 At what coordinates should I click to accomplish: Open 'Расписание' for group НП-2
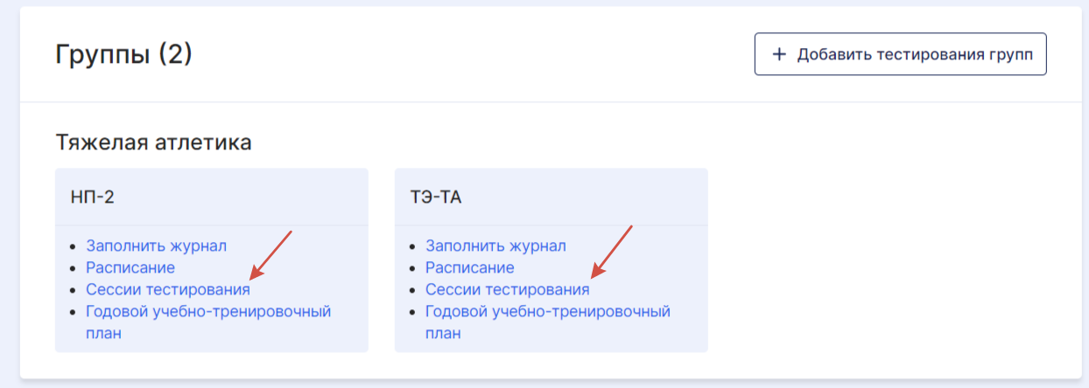pos(130,267)
